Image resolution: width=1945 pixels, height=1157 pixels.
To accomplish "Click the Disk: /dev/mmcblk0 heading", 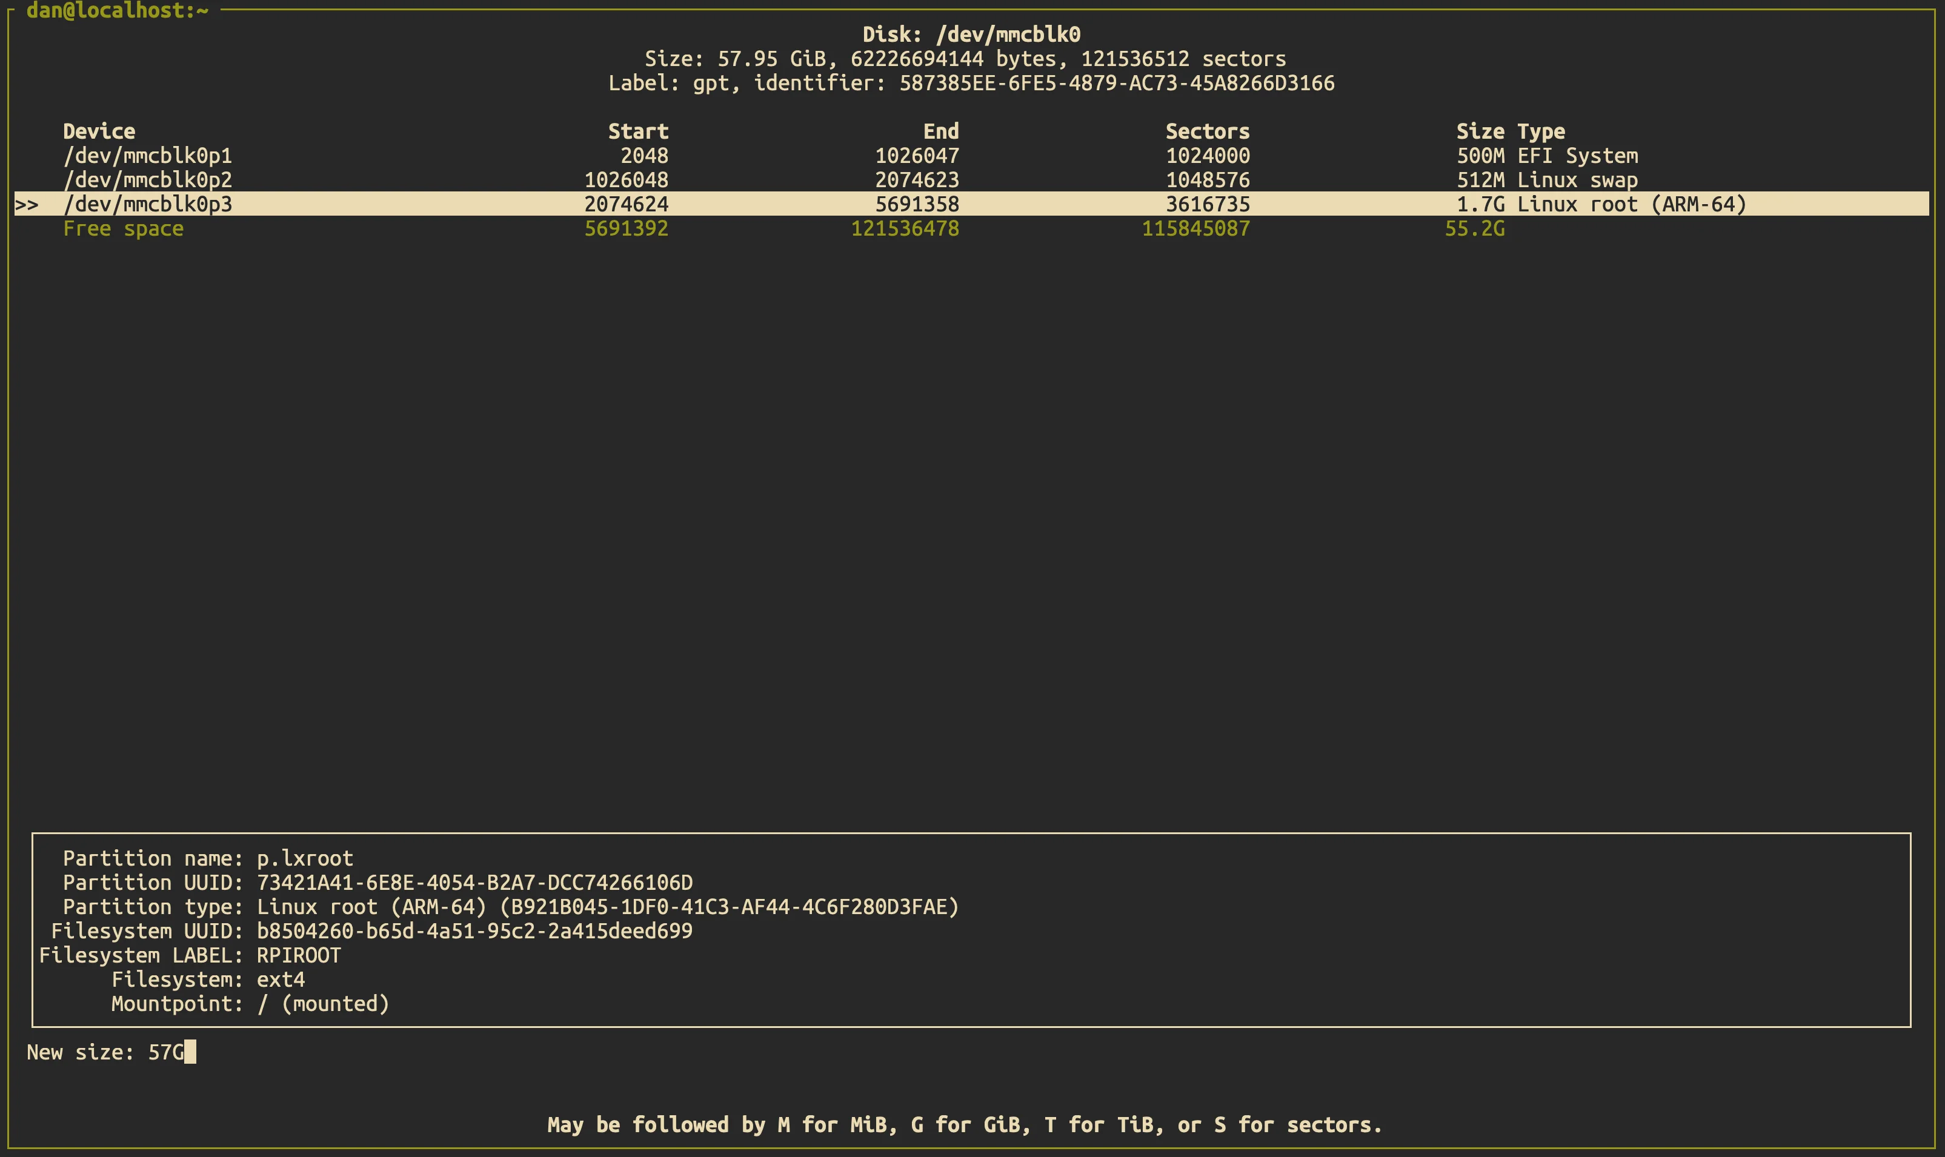I will click(971, 35).
